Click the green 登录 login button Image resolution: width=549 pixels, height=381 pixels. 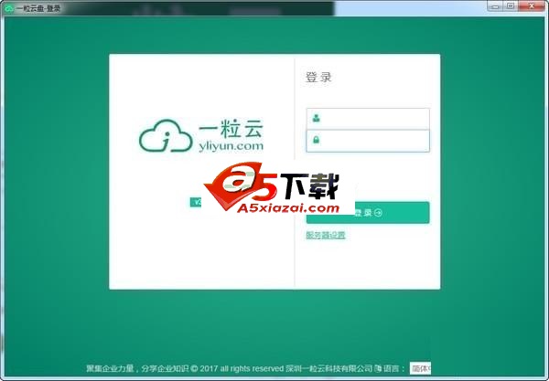368,213
